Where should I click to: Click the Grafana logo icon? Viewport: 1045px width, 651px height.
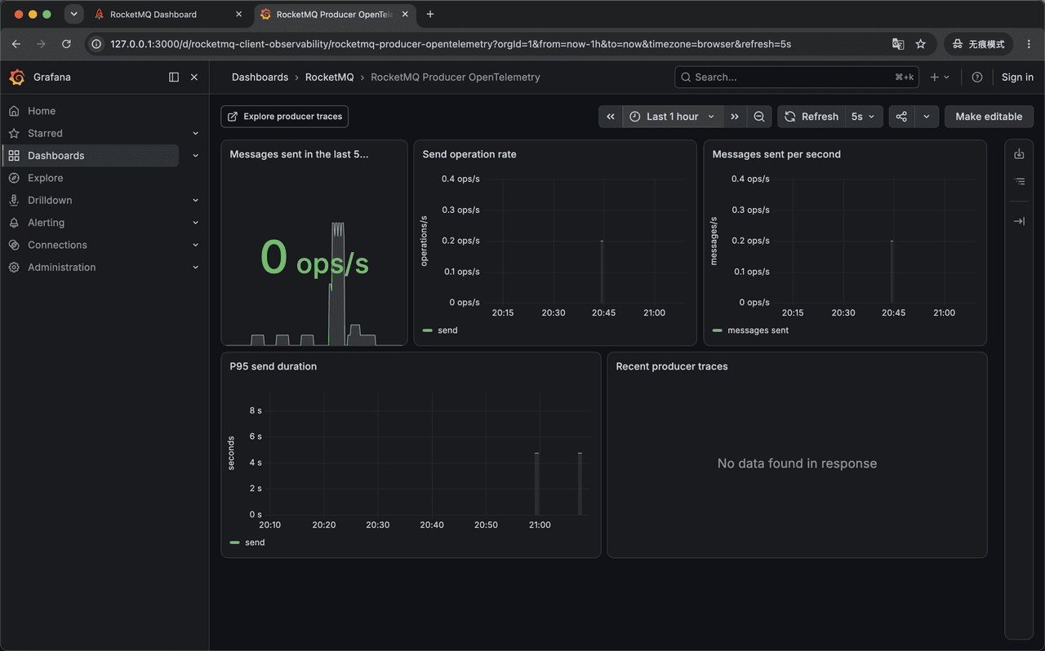[x=16, y=77]
